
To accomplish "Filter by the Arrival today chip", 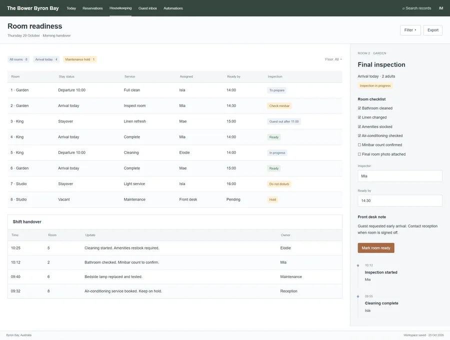I will tap(46, 59).
